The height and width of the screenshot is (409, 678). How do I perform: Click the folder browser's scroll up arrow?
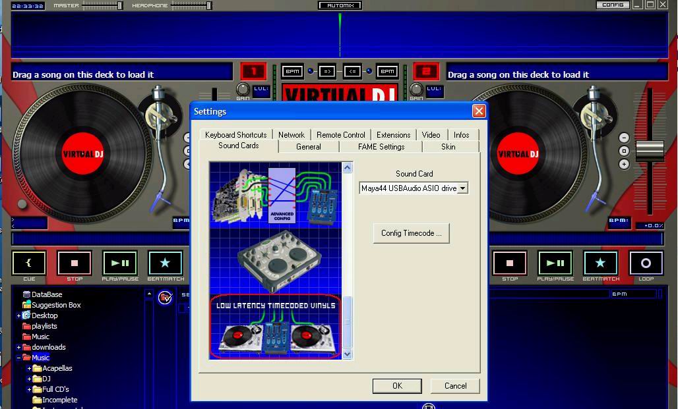149,294
